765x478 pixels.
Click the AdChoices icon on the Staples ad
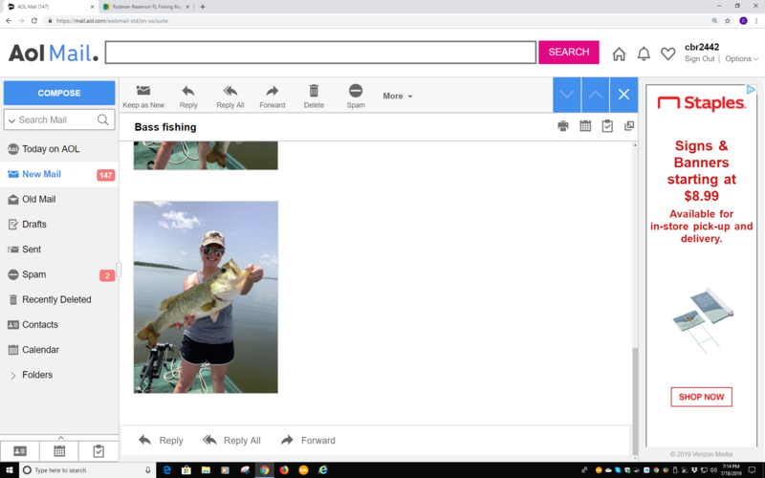(x=751, y=90)
